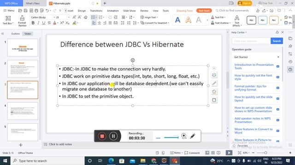Switch to Design ribbon tab
This screenshot has height=165, width=295.
(x=82, y=11)
